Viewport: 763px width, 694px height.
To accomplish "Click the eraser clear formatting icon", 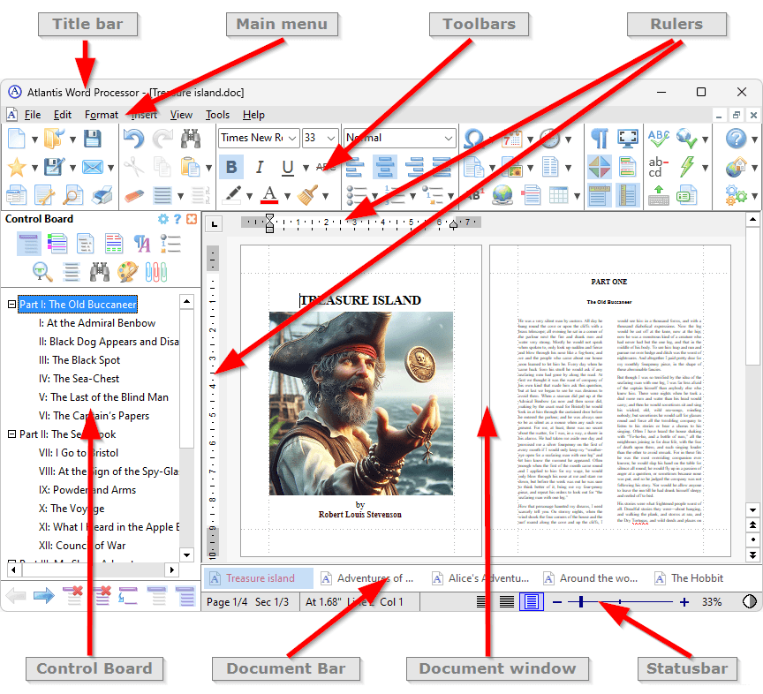I will [134, 196].
